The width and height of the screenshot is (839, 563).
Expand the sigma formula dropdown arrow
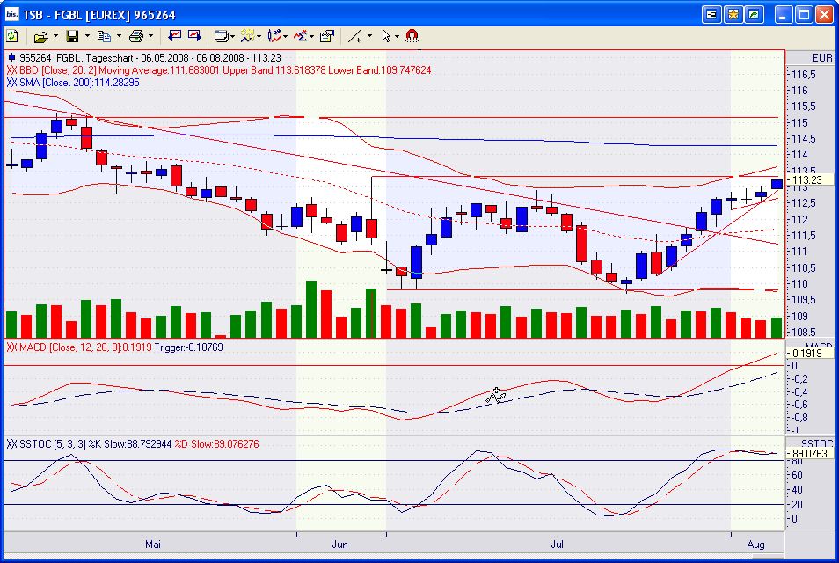click(311, 36)
